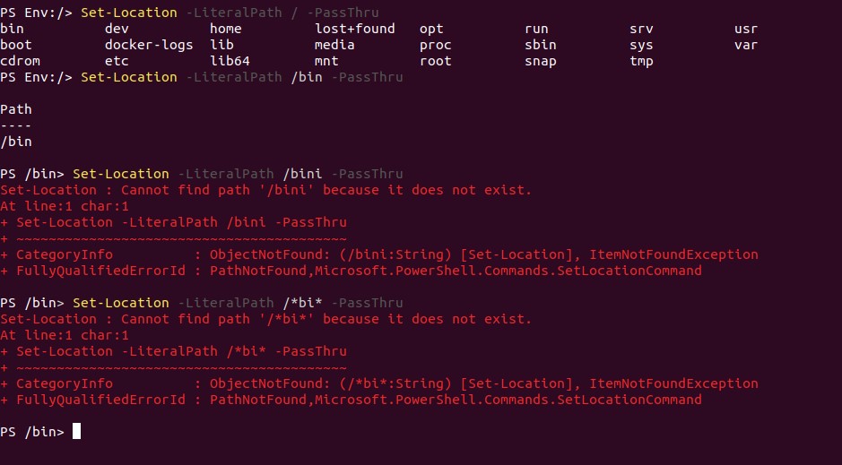Image resolution: width=842 pixels, height=465 pixels.
Task: Click the 'lib64' directory name
Action: point(230,61)
